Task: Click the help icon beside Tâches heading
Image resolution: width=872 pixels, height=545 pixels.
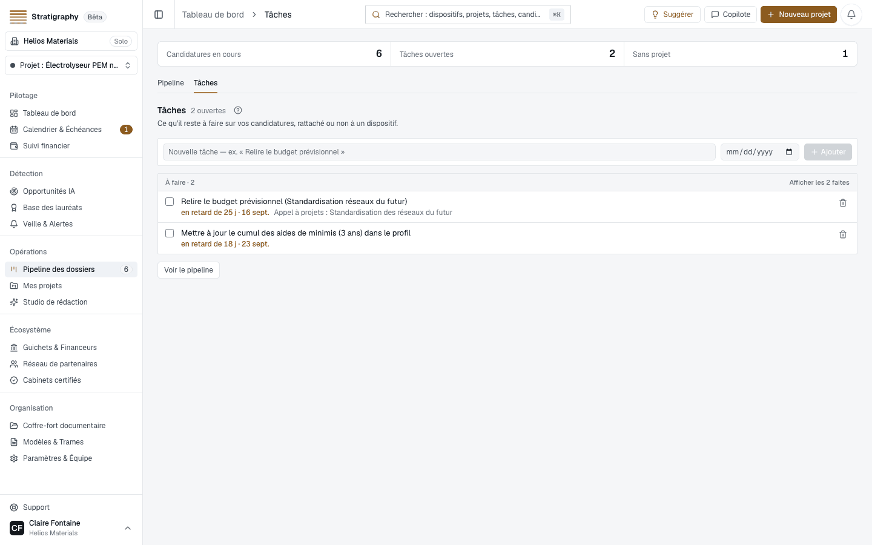Action: click(238, 110)
